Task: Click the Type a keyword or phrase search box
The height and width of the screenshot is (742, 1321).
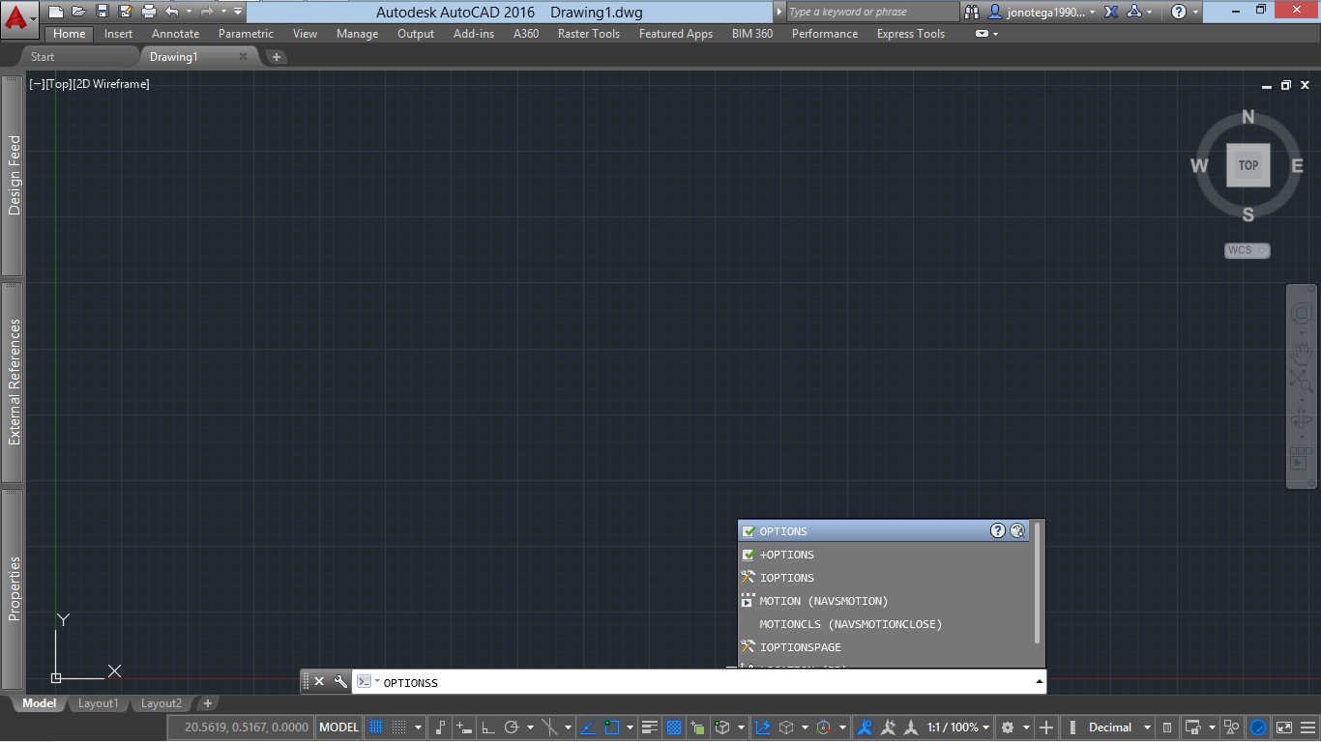Action: point(872,12)
